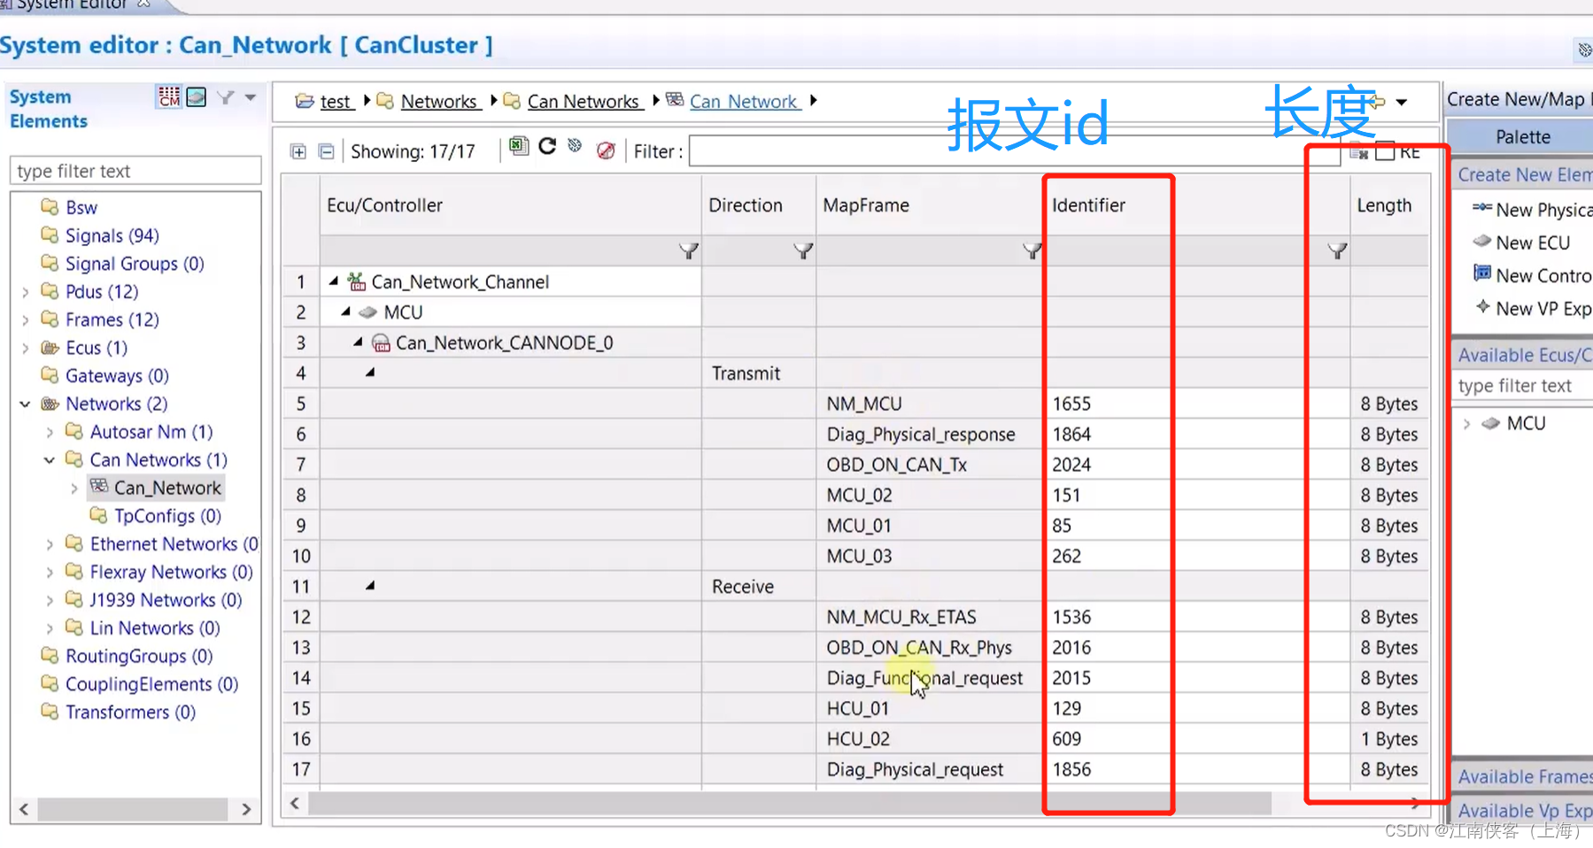Click the Direction column filter funnel

(803, 251)
